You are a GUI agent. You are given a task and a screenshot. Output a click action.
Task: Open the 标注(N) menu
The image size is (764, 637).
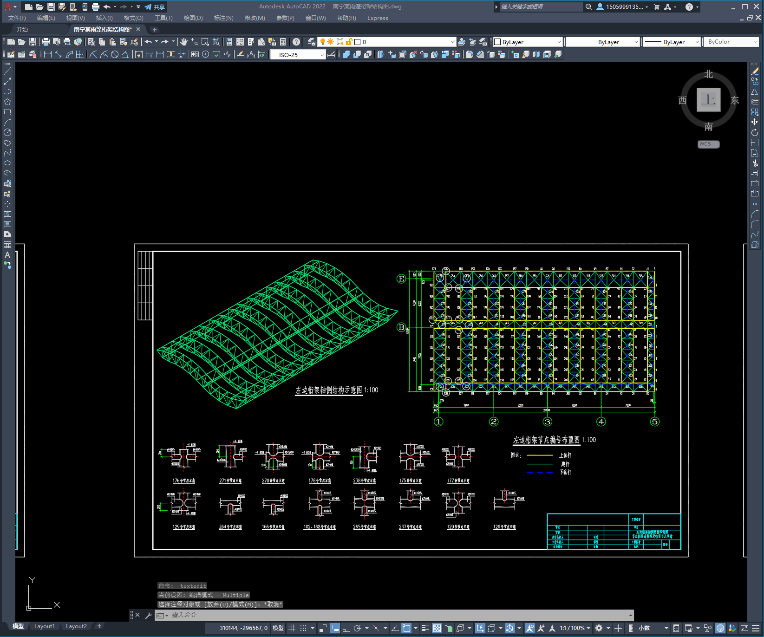[x=224, y=18]
